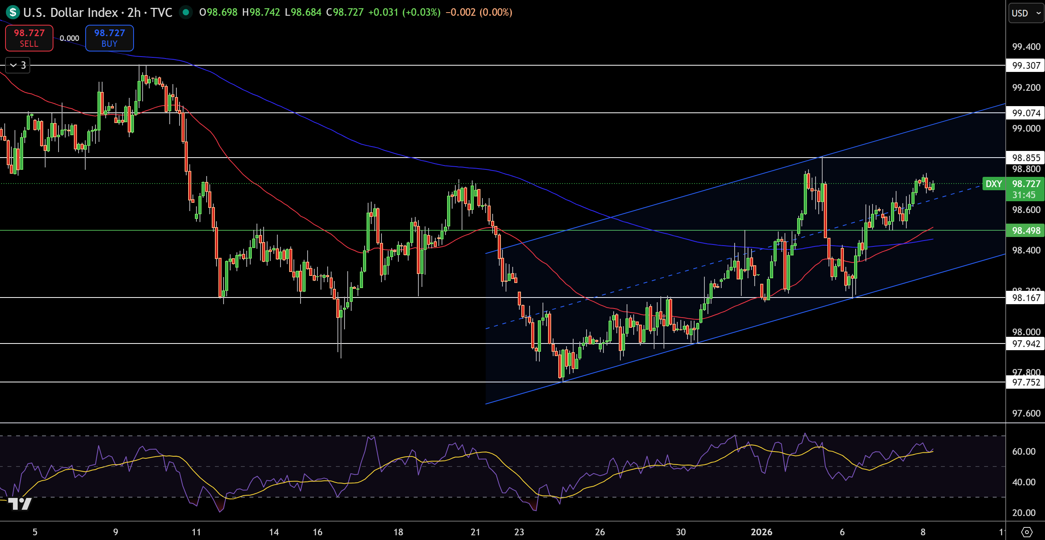This screenshot has height=540, width=1045.
Task: Click the 60.00 RSI scale label
Action: click(x=1023, y=452)
